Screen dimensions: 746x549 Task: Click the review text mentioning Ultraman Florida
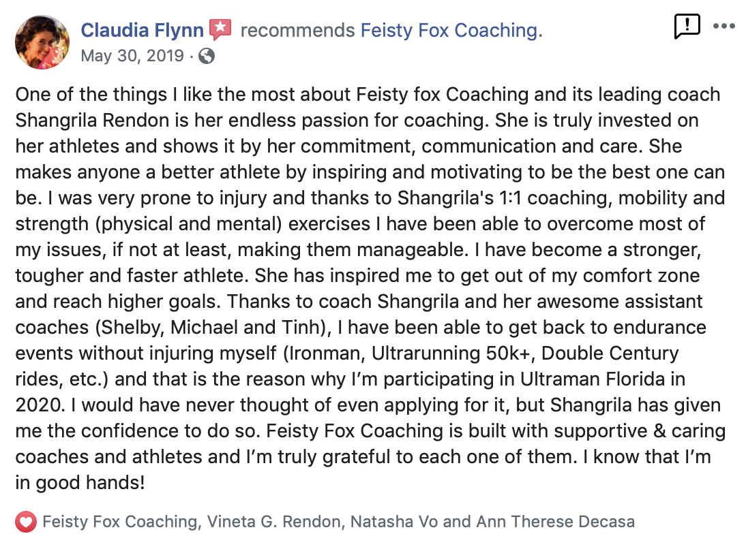tap(350, 379)
